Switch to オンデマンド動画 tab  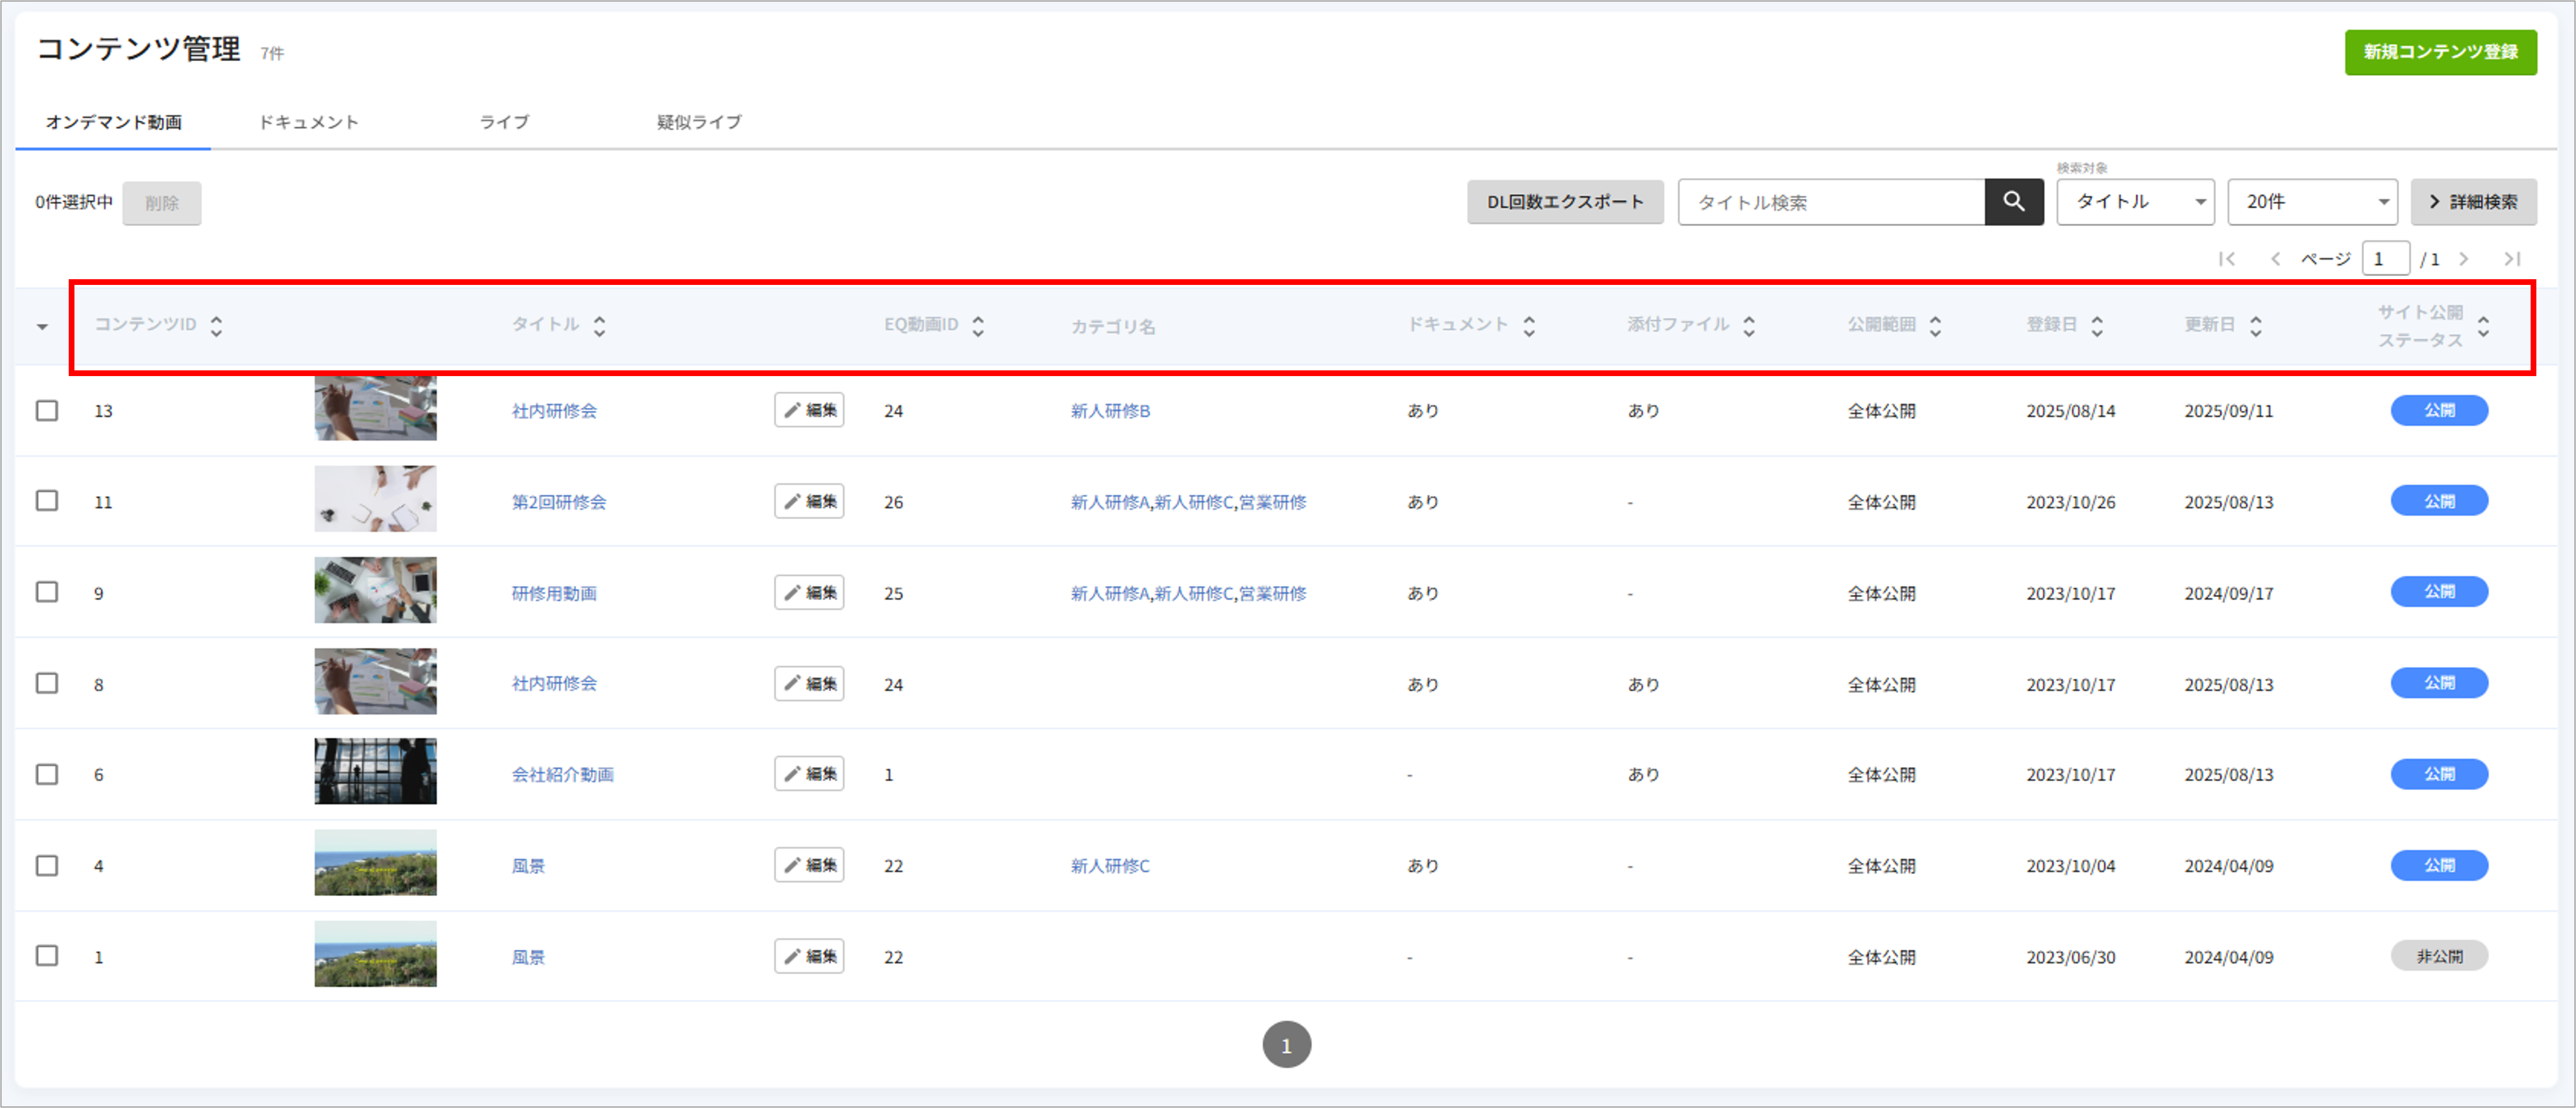(113, 122)
